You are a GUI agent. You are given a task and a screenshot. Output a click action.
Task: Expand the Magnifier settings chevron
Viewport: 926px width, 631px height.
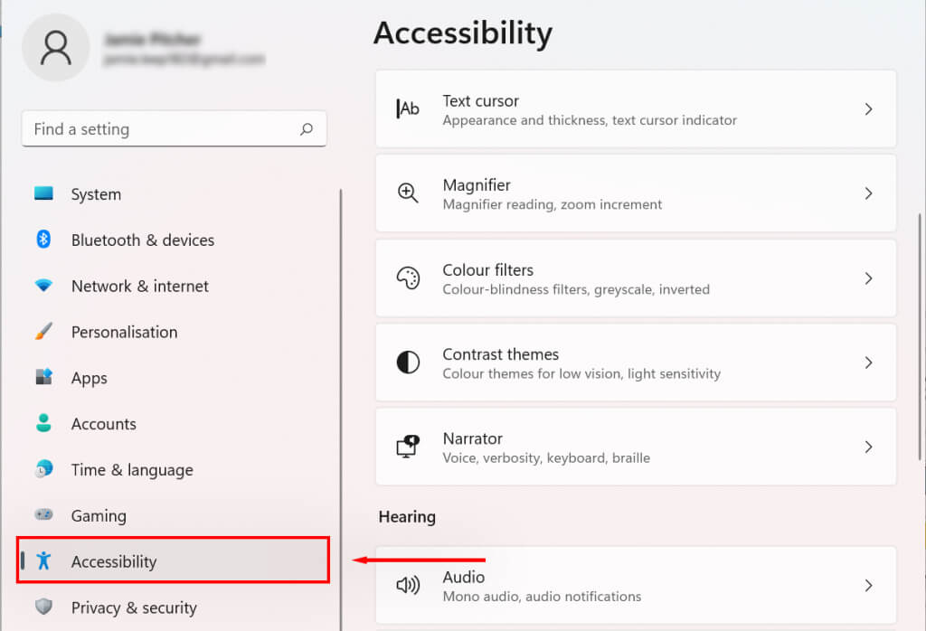click(x=868, y=193)
